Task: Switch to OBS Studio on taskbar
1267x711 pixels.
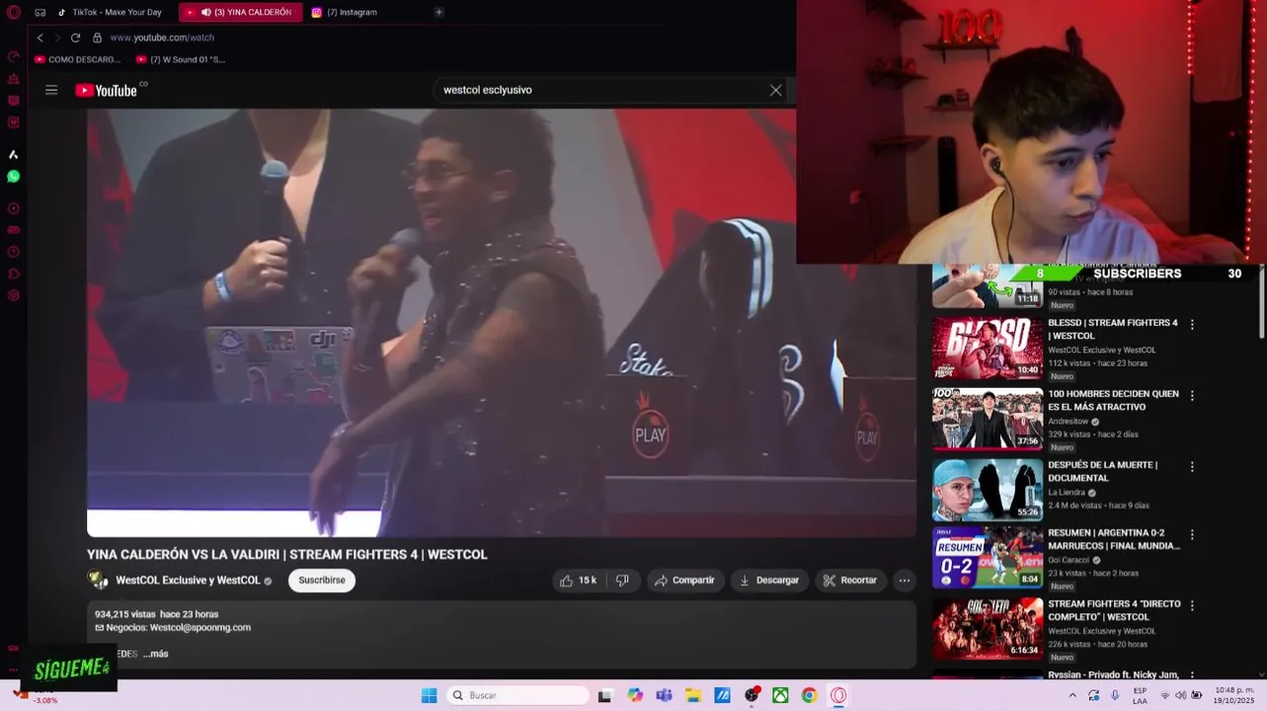Action: (x=752, y=695)
